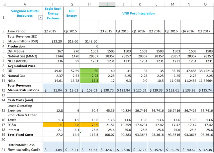Select column header I
The height and width of the screenshot is (153, 214).
point(107,4)
